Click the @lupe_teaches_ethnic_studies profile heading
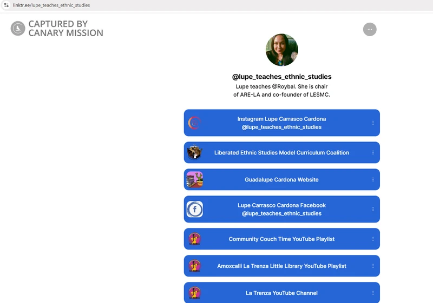The height and width of the screenshot is (303, 433). pyautogui.click(x=281, y=77)
